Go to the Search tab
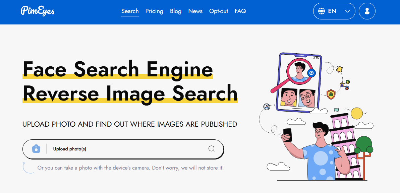 [130, 11]
